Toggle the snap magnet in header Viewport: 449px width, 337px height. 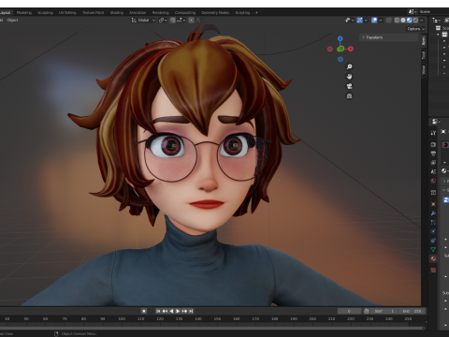pyautogui.click(x=173, y=20)
